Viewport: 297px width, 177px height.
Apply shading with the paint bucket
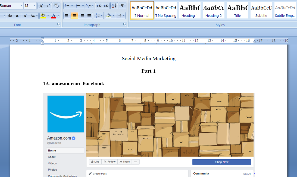click(108, 15)
